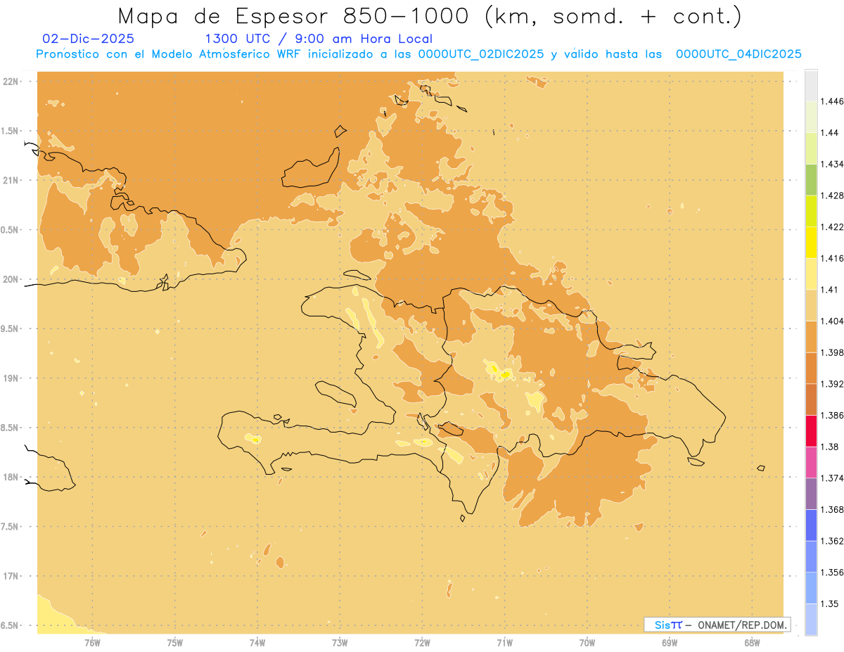Image resolution: width=844 pixels, height=652 pixels.
Task: Click the '0000UTC_02DIC2025' initialization time
Action: click(481, 54)
